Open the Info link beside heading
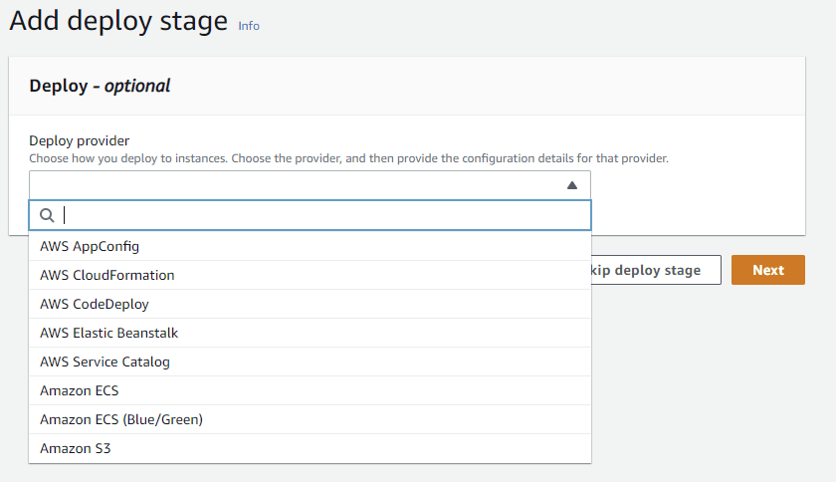Image resolution: width=836 pixels, height=482 pixels. tap(249, 26)
